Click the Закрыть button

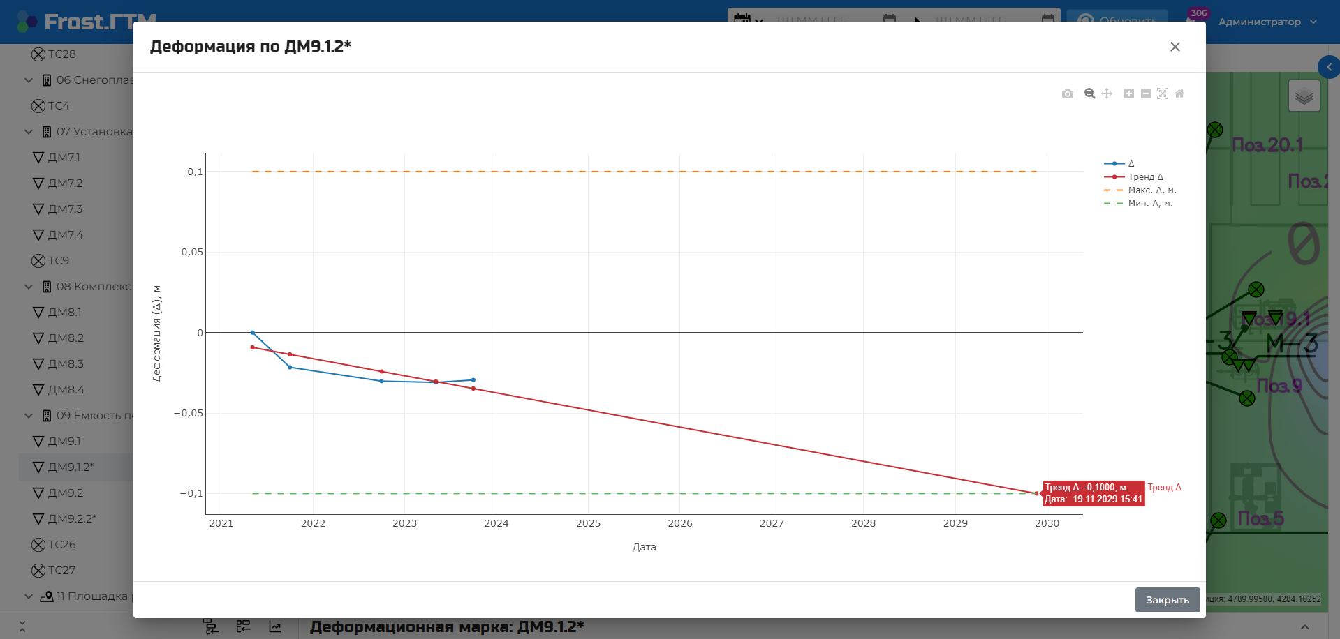[x=1168, y=600]
